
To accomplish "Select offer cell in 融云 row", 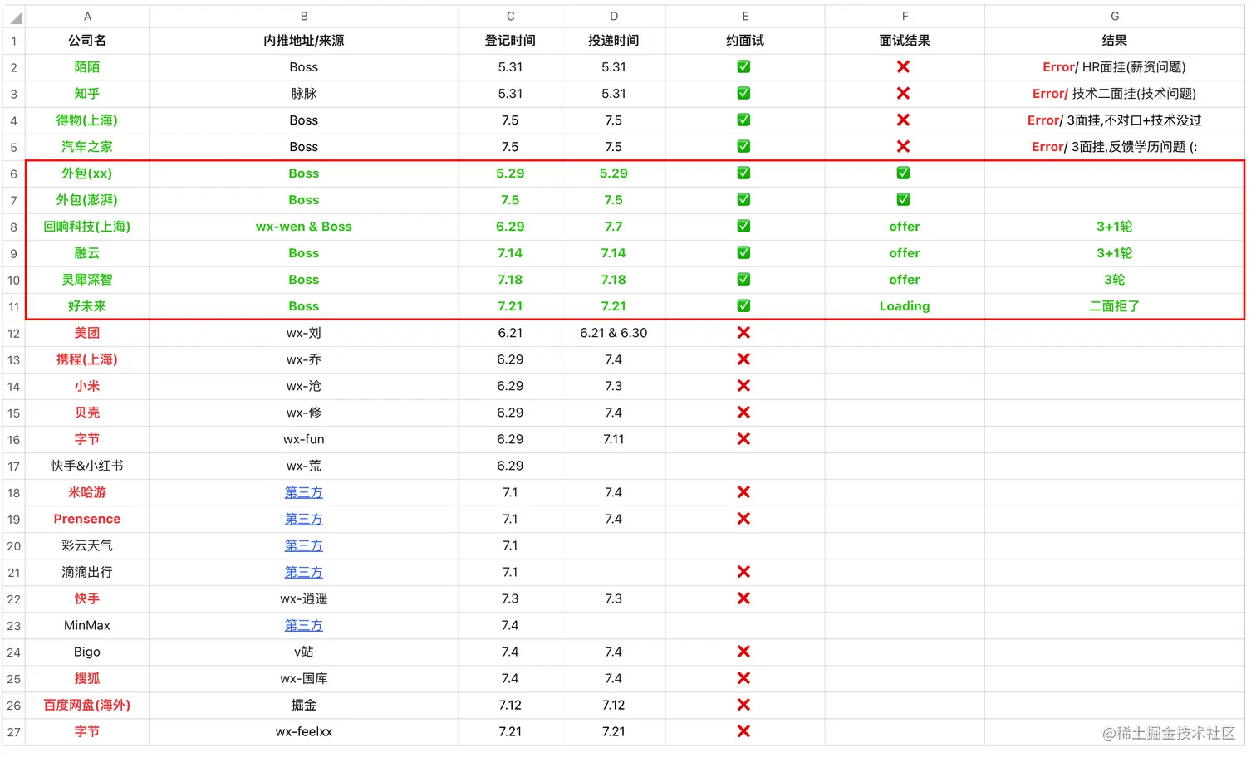I will 905,253.
